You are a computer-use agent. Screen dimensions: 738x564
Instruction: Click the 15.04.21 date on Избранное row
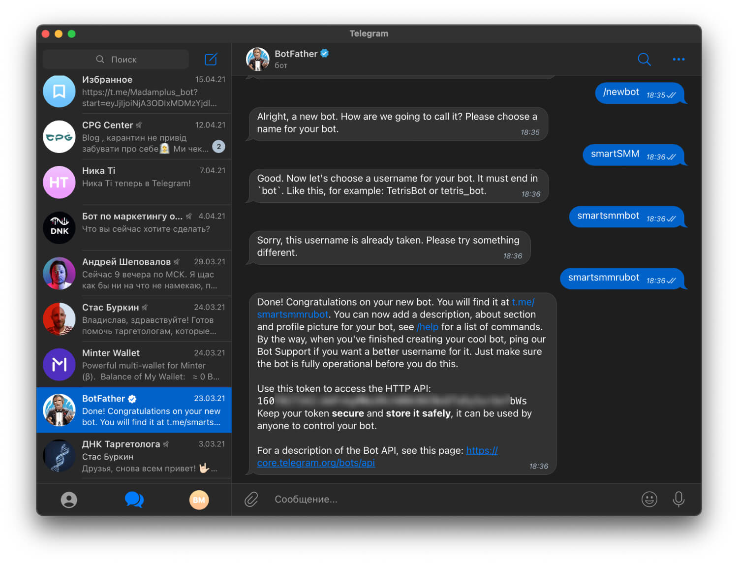click(210, 79)
